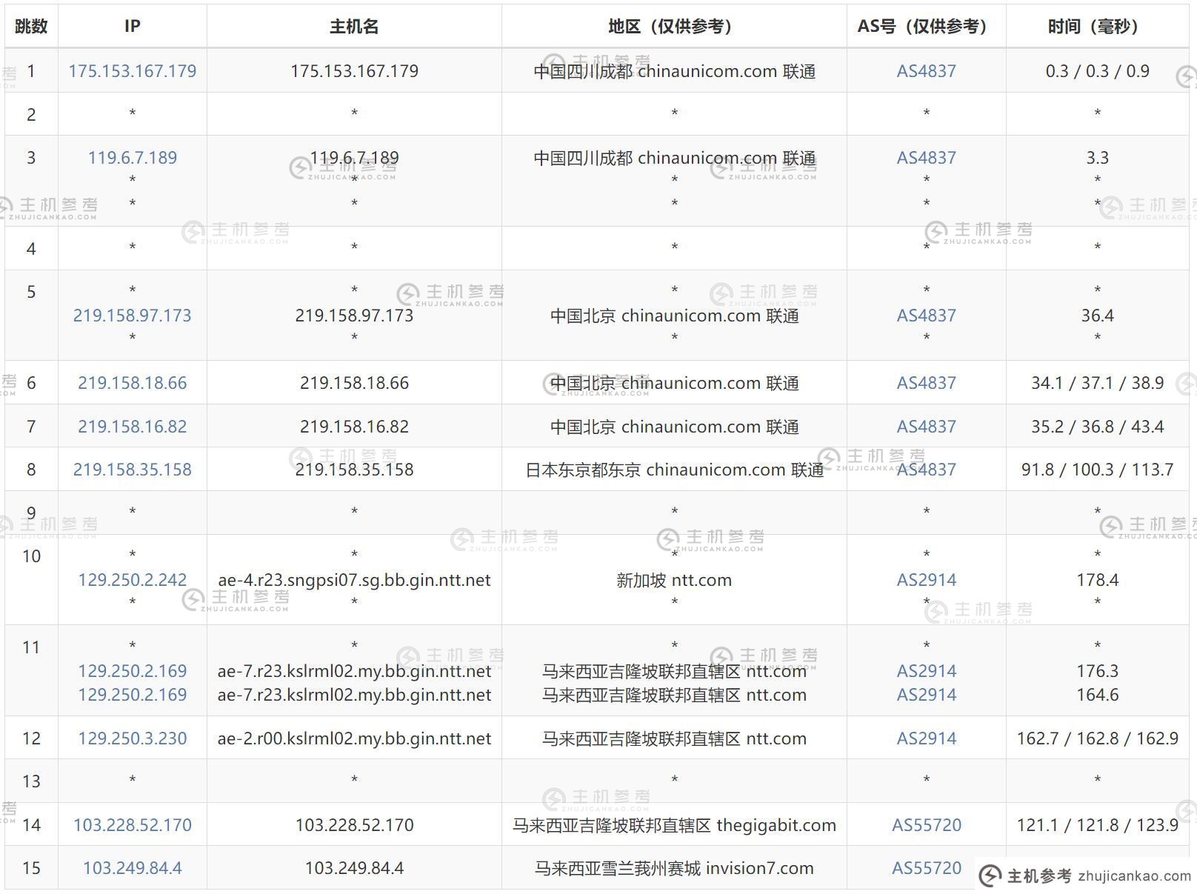Open AS2914 link in hop 12 row
The width and height of the screenshot is (1197, 894).
[927, 738]
